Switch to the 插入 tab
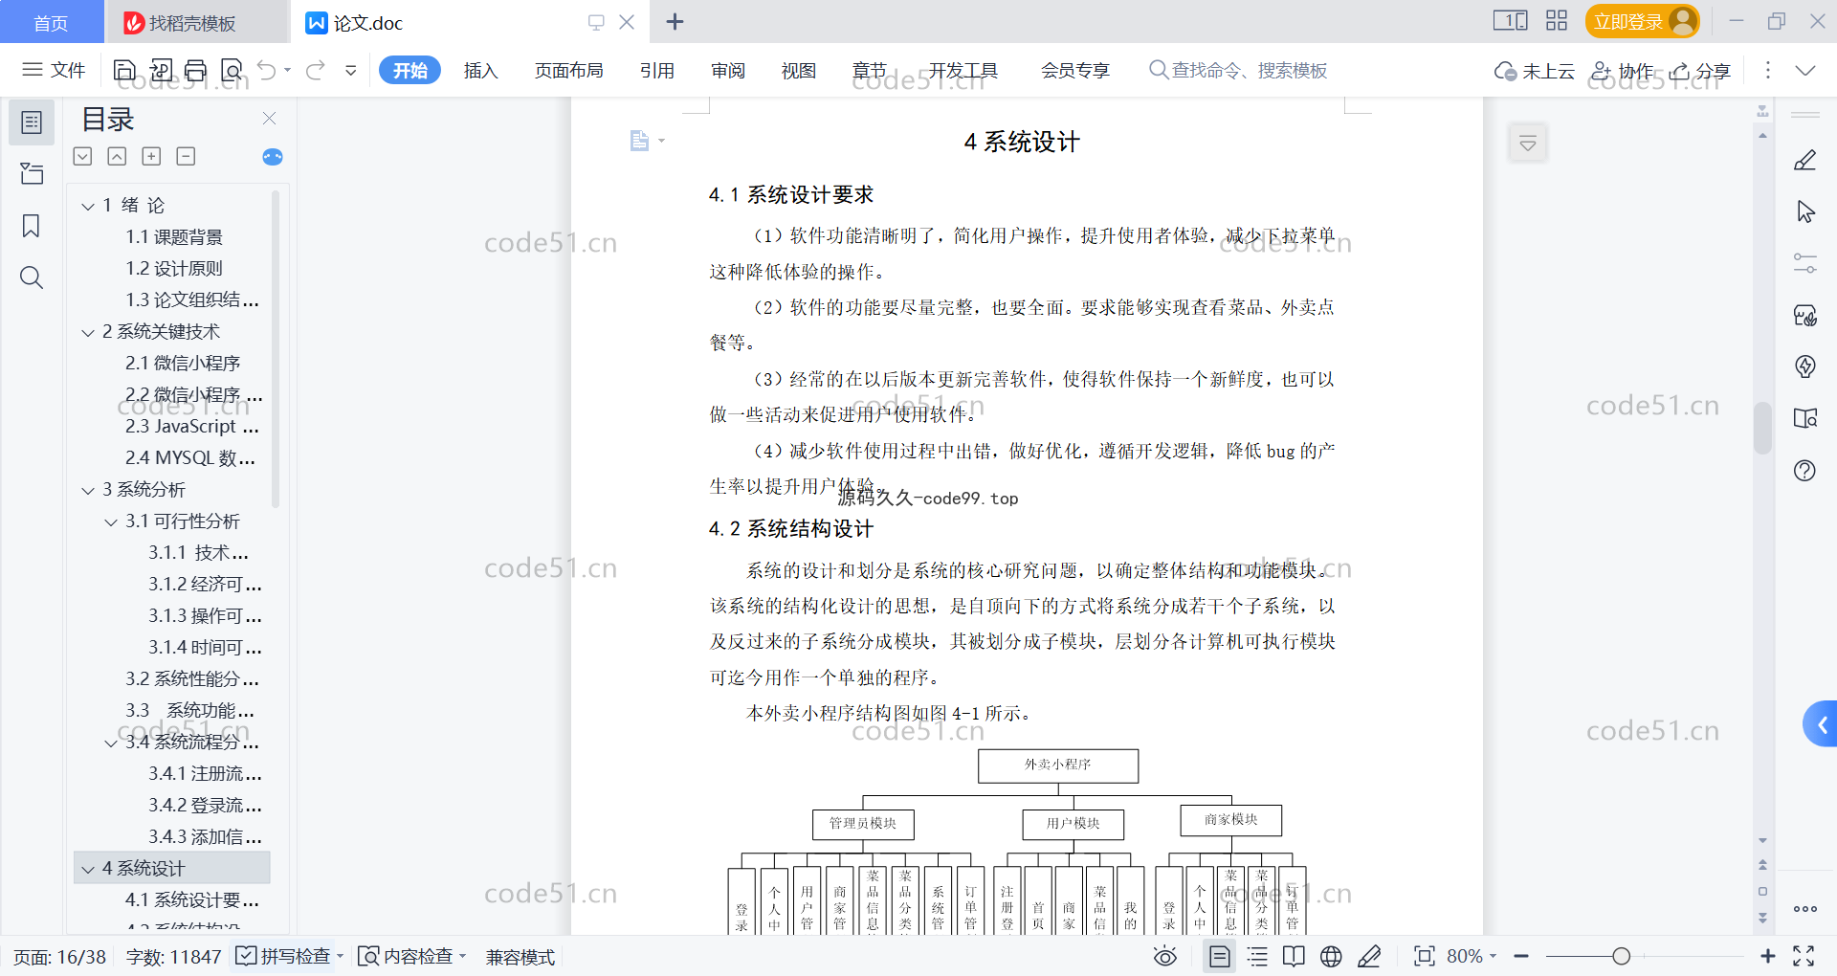Viewport: 1837px width, 976px height. coord(480,70)
